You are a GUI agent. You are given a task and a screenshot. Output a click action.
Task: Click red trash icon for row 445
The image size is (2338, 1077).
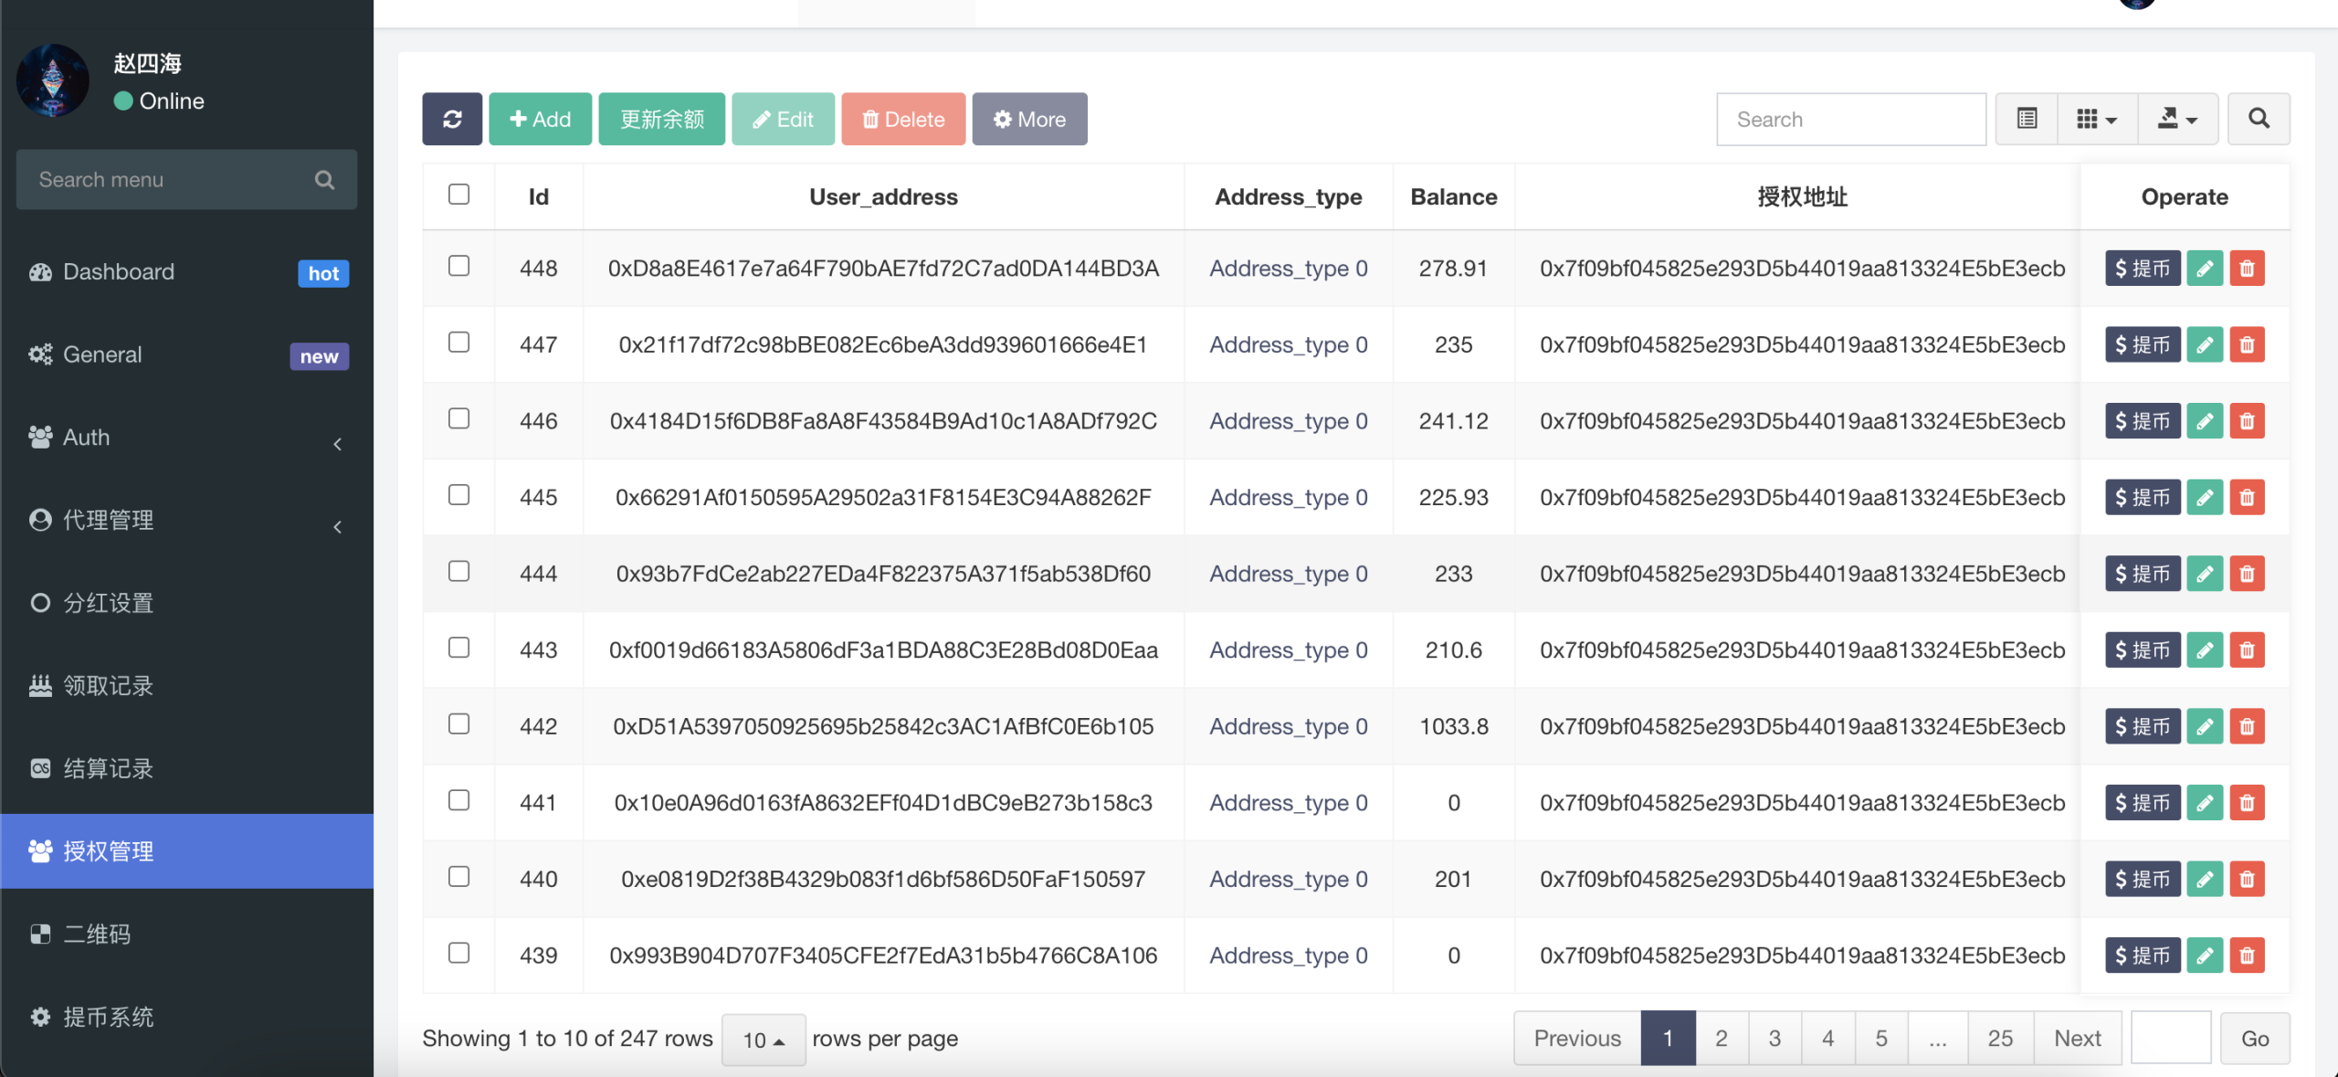[x=2247, y=498]
